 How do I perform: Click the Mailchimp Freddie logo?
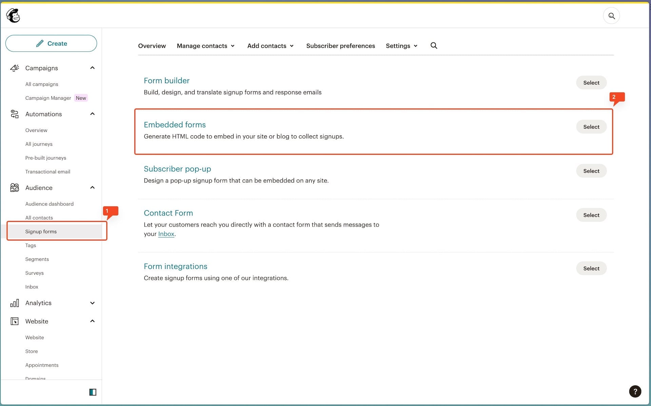pyautogui.click(x=13, y=16)
